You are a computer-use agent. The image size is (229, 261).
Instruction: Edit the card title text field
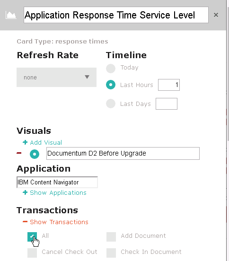coord(116,15)
